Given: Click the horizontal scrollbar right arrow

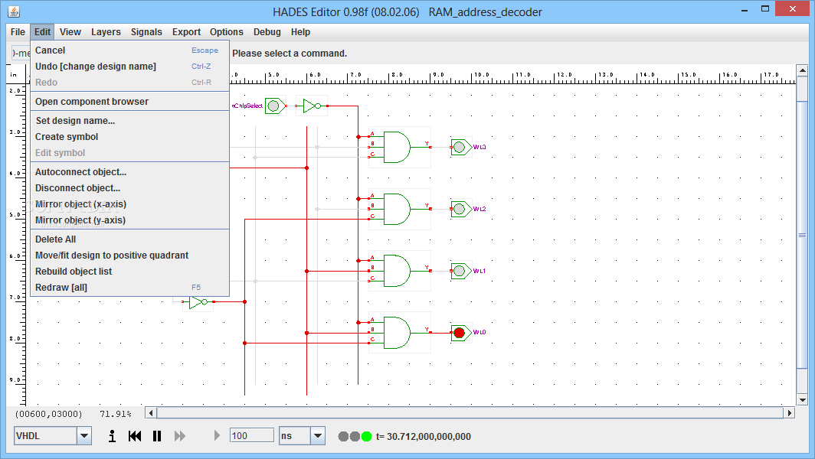Looking at the screenshot, I should 790,413.
